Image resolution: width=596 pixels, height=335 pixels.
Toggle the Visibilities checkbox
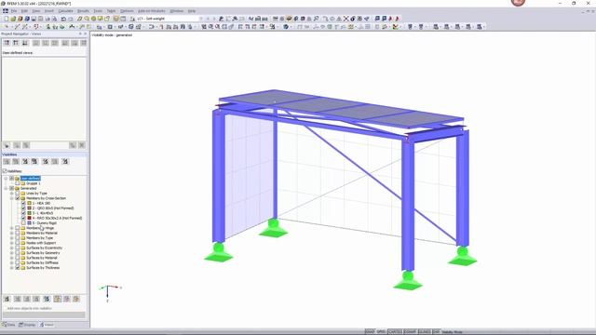pos(5,171)
